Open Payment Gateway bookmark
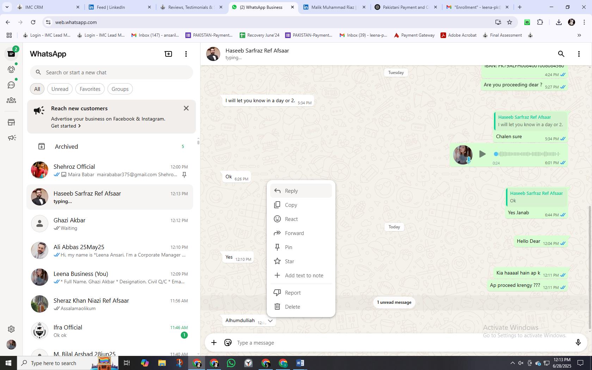Viewport: 592px width, 370px height. (414, 35)
